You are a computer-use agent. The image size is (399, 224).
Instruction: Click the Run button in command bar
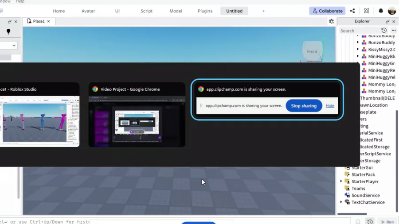tap(387, 222)
